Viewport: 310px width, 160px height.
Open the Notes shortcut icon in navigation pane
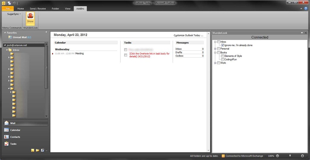click(x=32, y=150)
